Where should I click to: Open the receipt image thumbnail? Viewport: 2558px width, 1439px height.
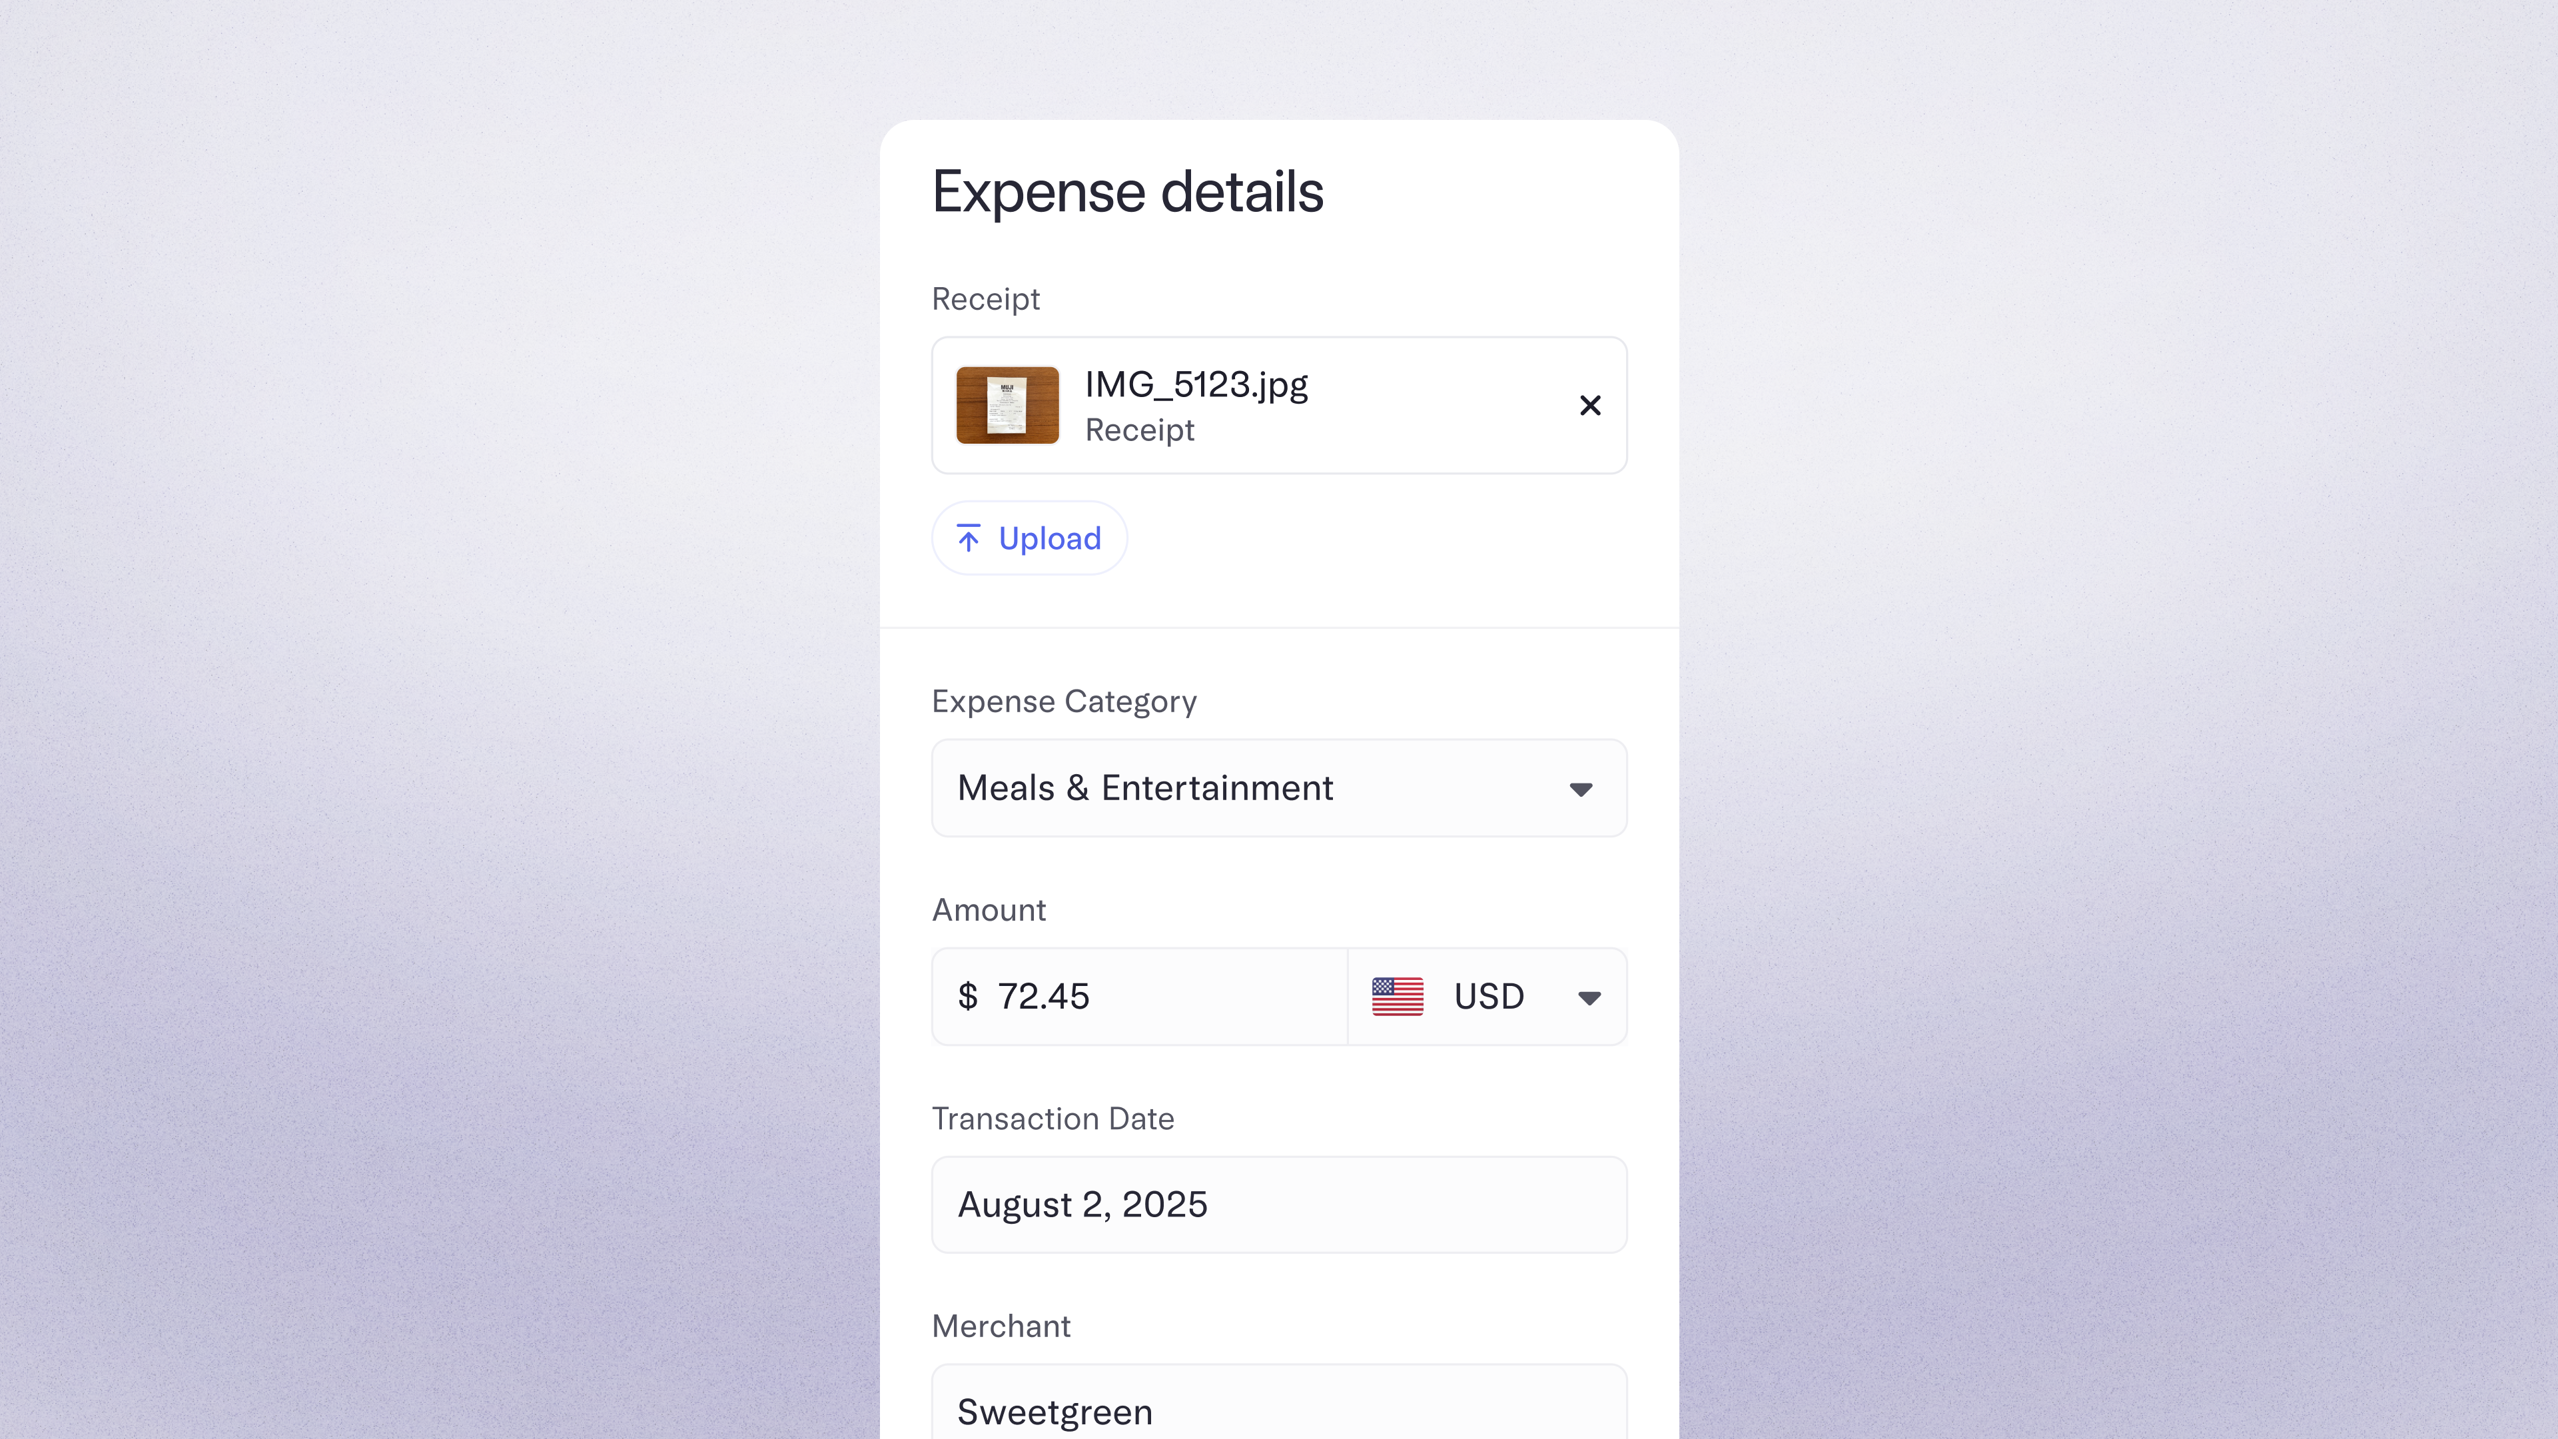(x=1007, y=405)
